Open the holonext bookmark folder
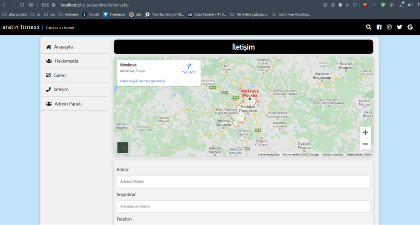 tap(69, 14)
